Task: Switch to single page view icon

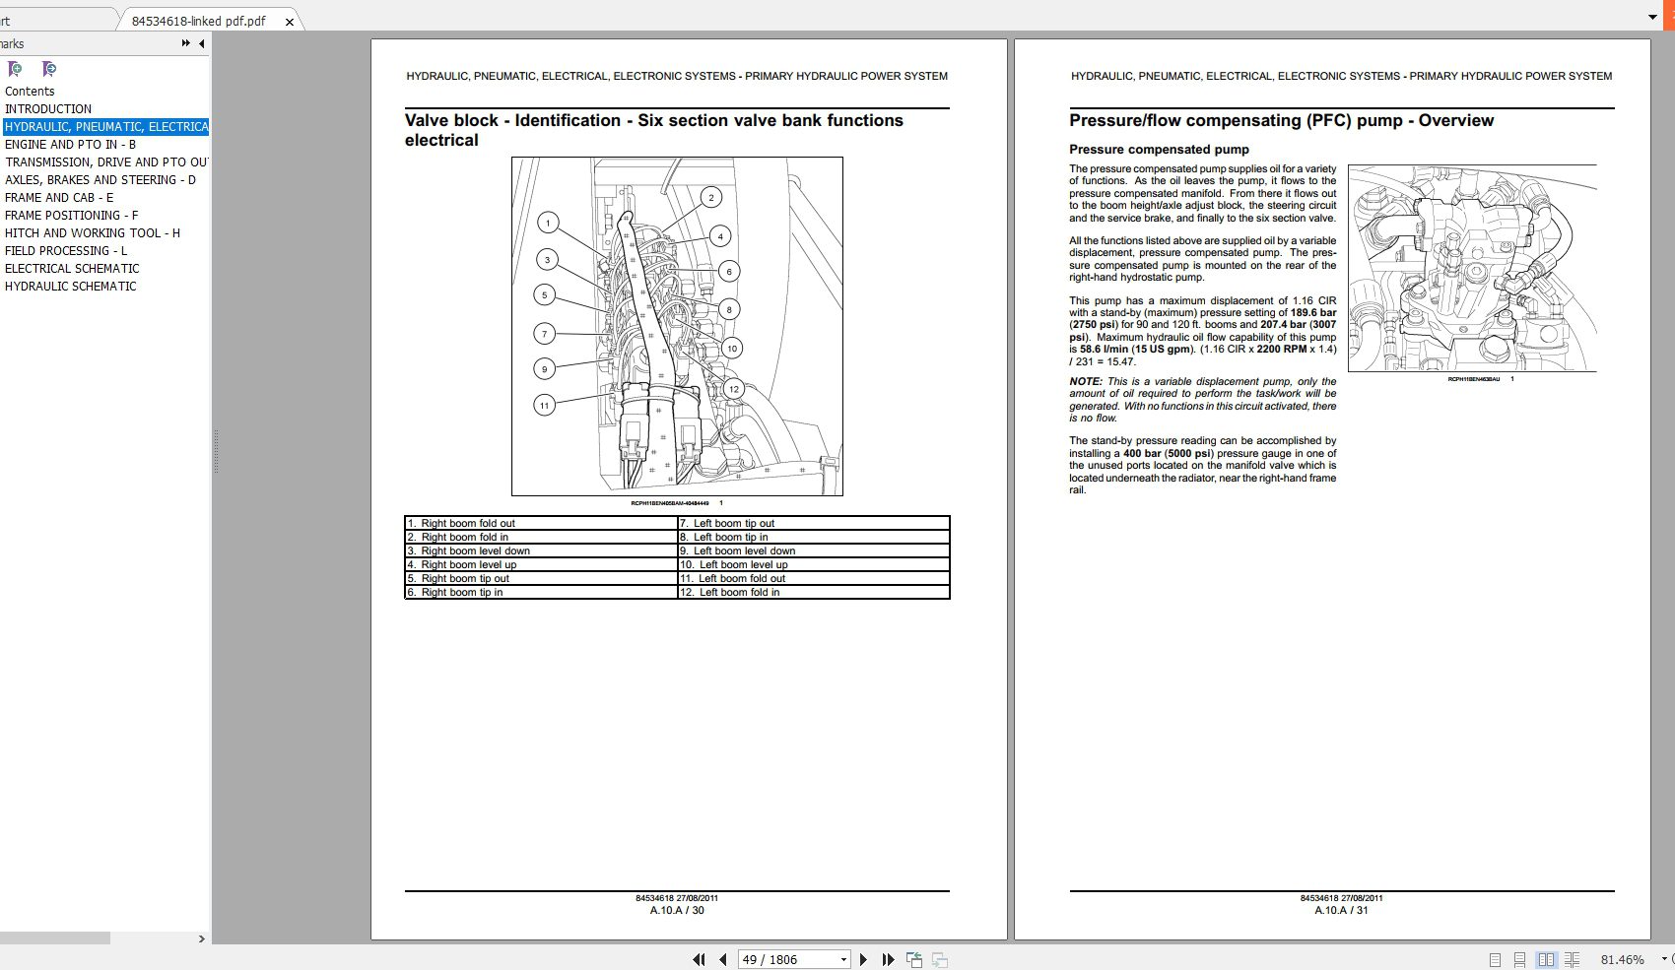Action: [1496, 958]
